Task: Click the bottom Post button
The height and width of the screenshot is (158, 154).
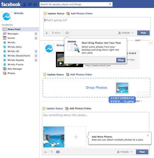Action: point(142,152)
